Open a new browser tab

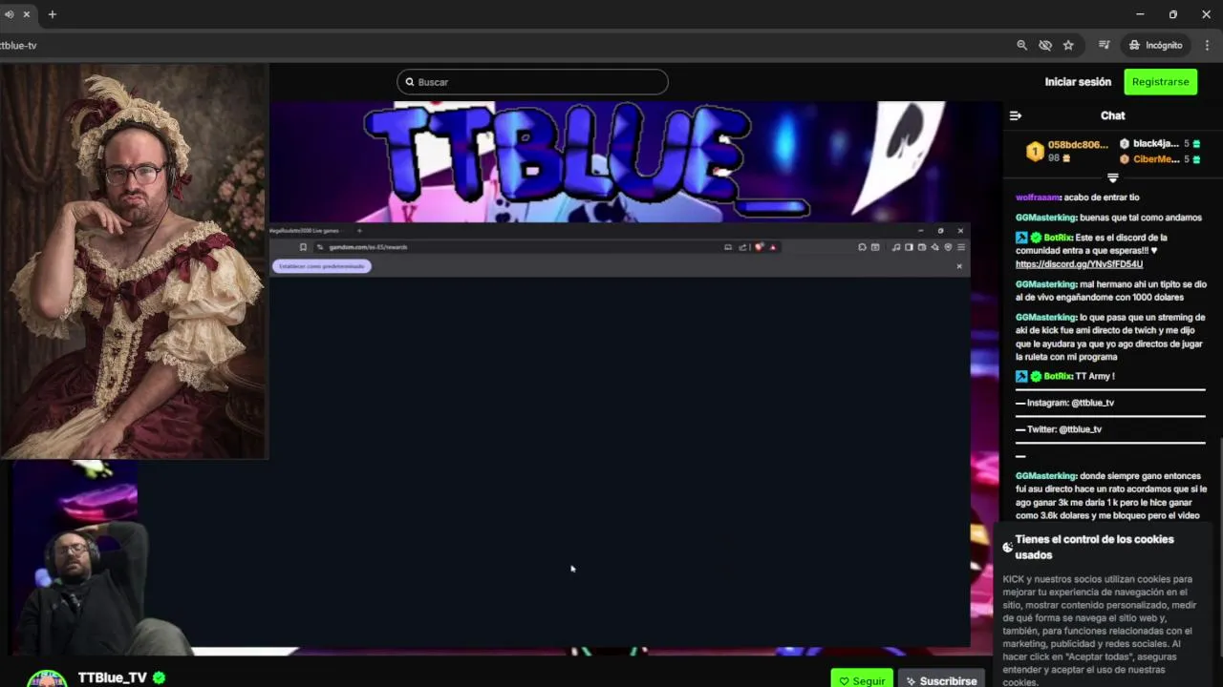(x=53, y=14)
